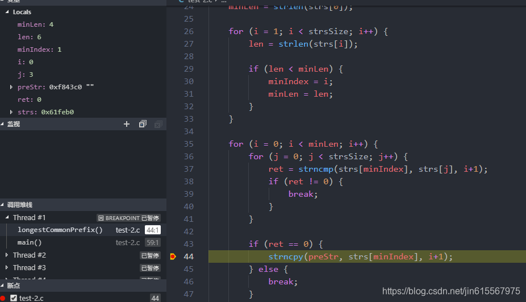Click Thread #3 已暂停 status label
The width and height of the screenshot is (526, 302).
pos(150,268)
